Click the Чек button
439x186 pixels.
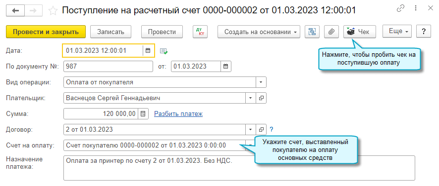(x=360, y=32)
